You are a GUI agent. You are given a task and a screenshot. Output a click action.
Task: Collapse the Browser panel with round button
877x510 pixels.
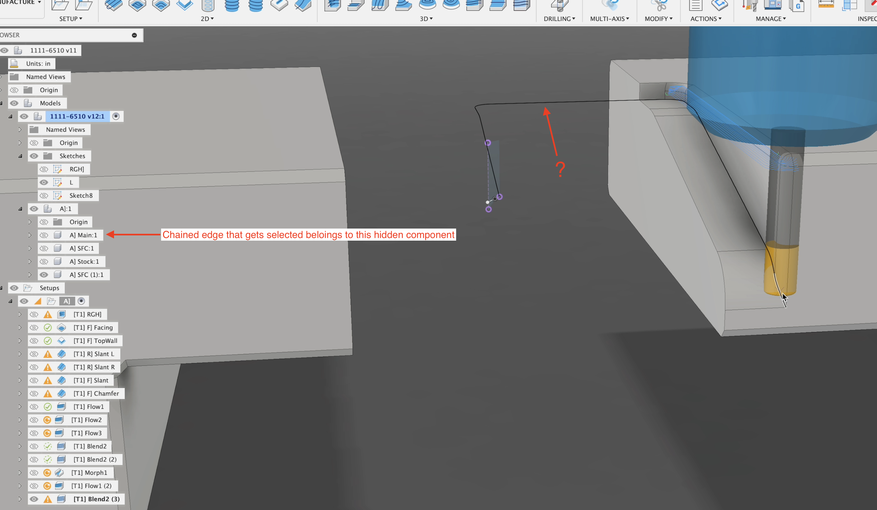coord(134,35)
